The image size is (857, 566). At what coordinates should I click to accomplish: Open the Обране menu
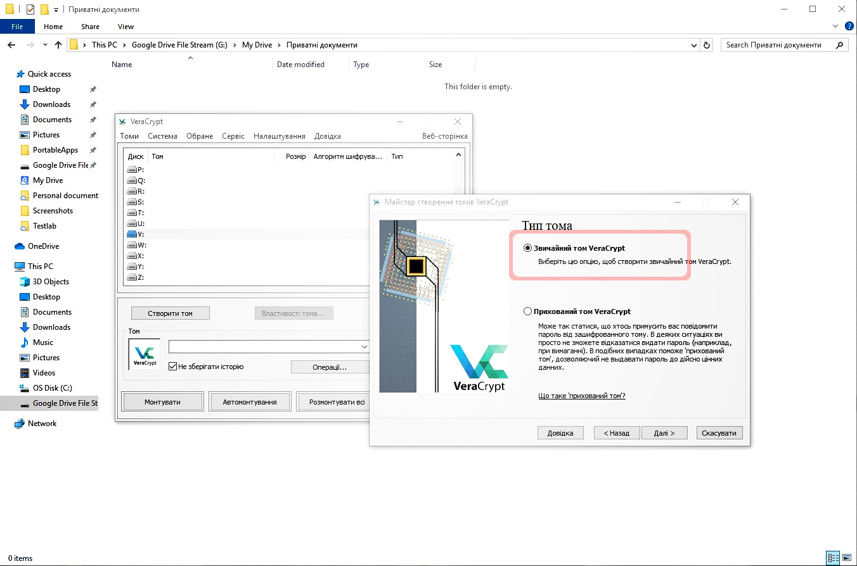click(200, 136)
